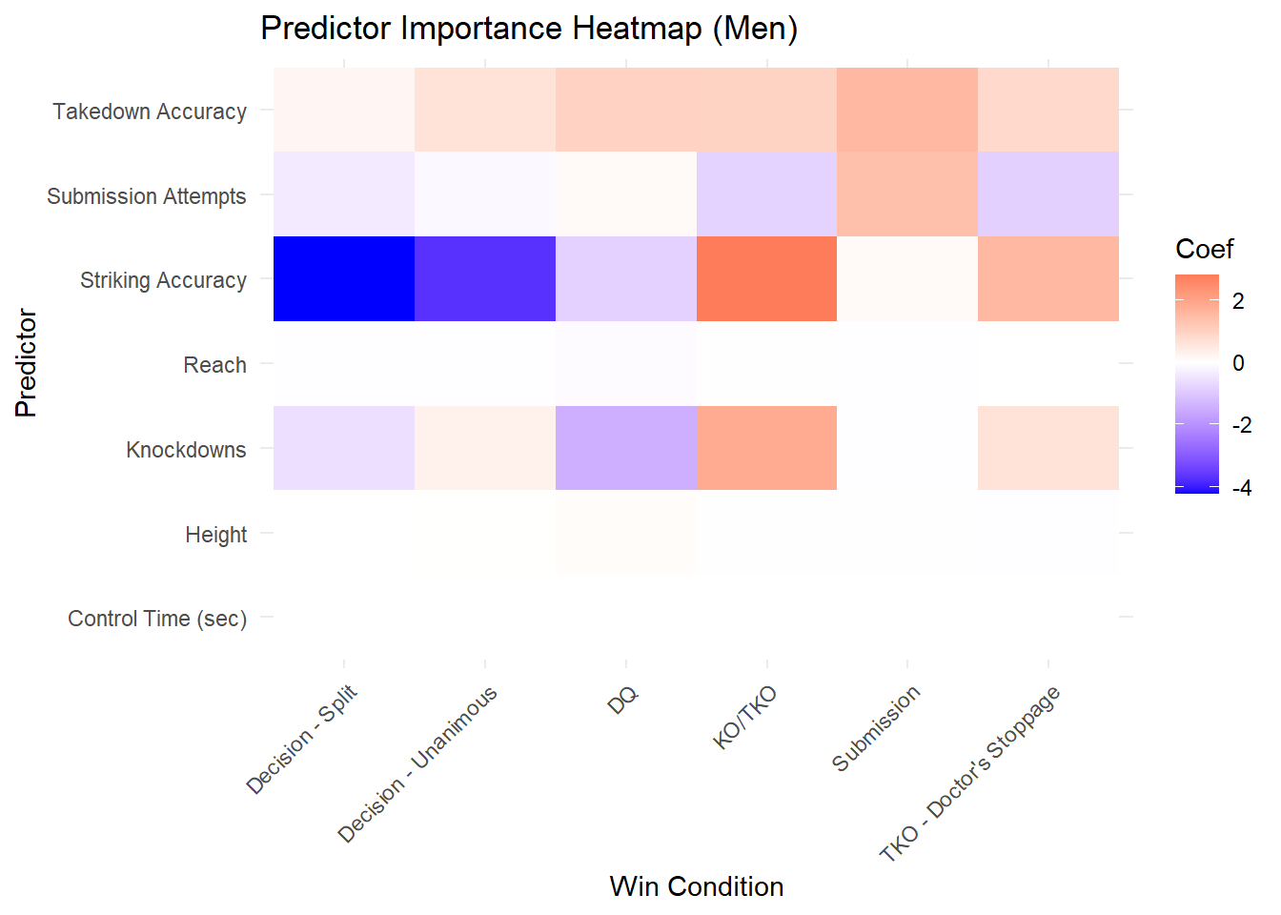Click the Takedown Accuracy Submission cell
Image resolution: width=1281 pixels, height=915 pixels.
(907, 110)
